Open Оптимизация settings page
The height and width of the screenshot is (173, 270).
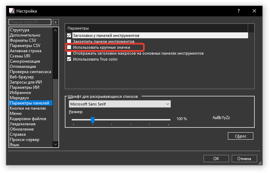click(31, 66)
